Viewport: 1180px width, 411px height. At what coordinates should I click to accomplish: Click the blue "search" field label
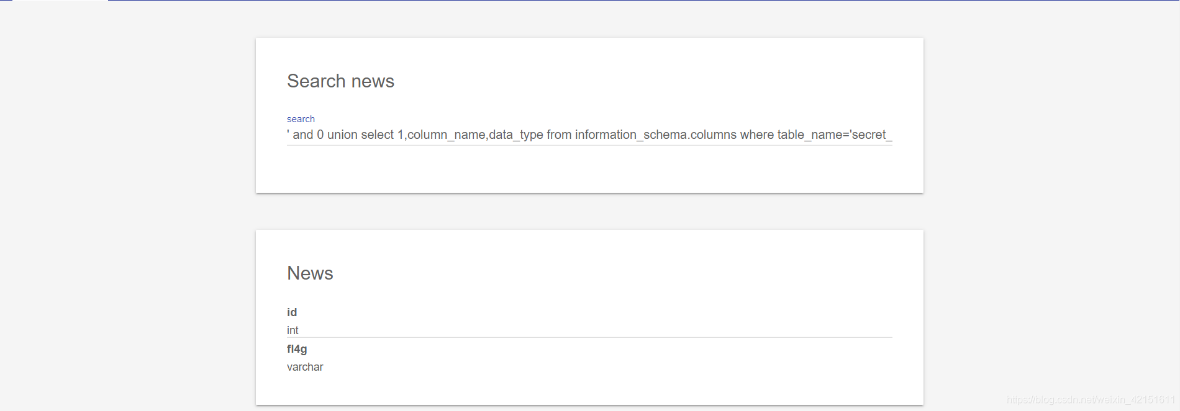301,119
